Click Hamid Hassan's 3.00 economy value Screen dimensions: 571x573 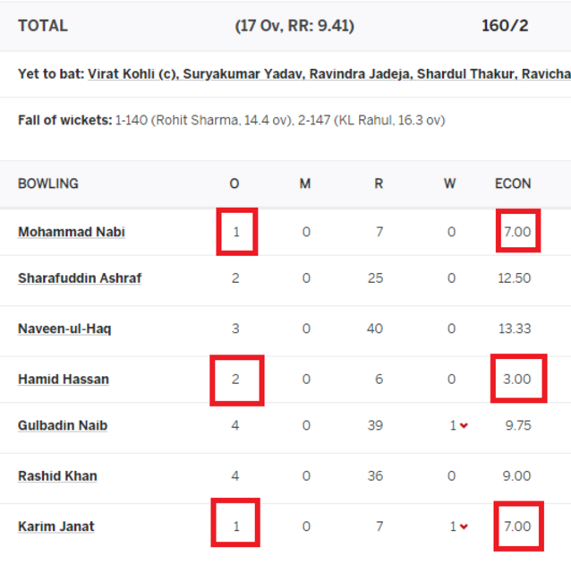pos(516,380)
